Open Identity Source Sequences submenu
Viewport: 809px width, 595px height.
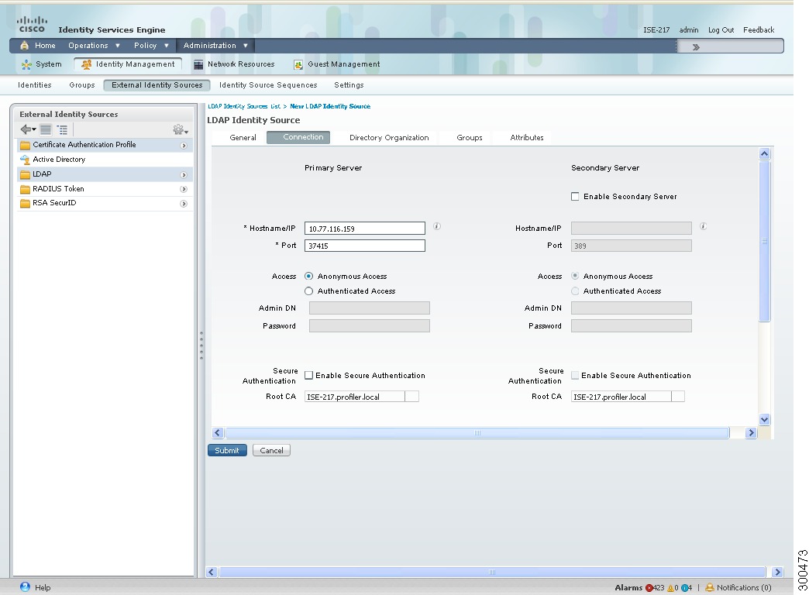tap(268, 85)
